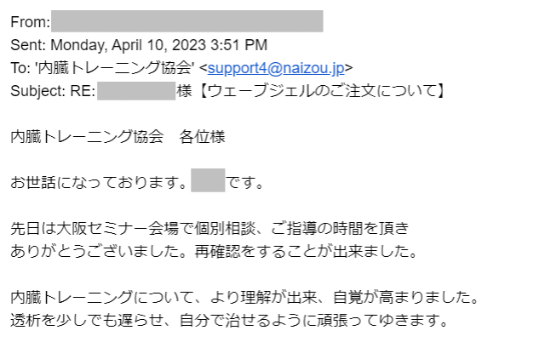Click the redacted name before です。

click(x=208, y=182)
